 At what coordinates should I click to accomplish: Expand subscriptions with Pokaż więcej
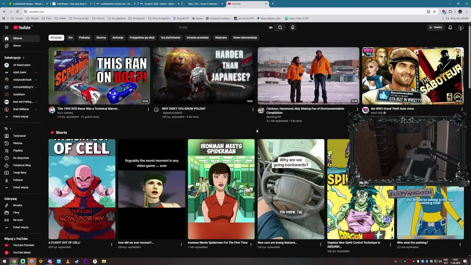pos(21,117)
